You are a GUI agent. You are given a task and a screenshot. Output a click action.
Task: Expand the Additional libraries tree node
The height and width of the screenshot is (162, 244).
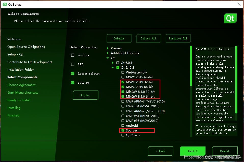(108, 53)
